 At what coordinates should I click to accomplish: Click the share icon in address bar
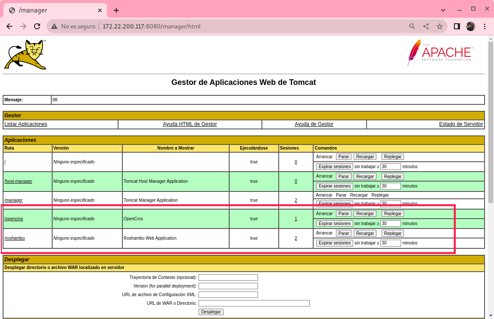click(x=426, y=26)
